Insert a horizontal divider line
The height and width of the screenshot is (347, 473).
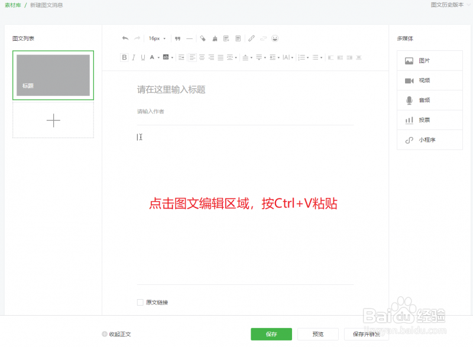tap(189, 38)
